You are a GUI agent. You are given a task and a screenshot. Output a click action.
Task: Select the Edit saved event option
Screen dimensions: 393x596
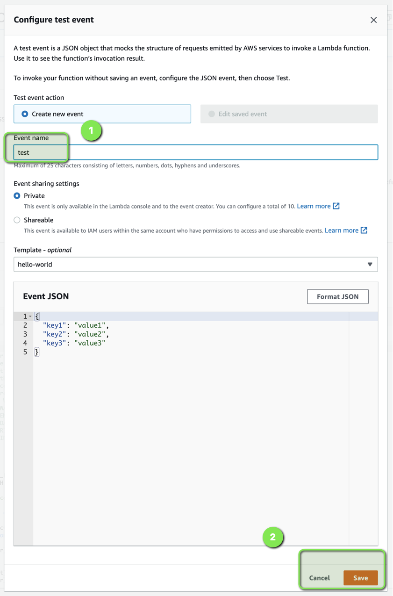289,114
